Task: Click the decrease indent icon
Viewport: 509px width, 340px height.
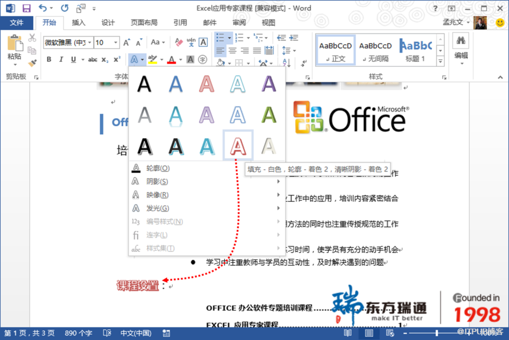Action: (281, 38)
